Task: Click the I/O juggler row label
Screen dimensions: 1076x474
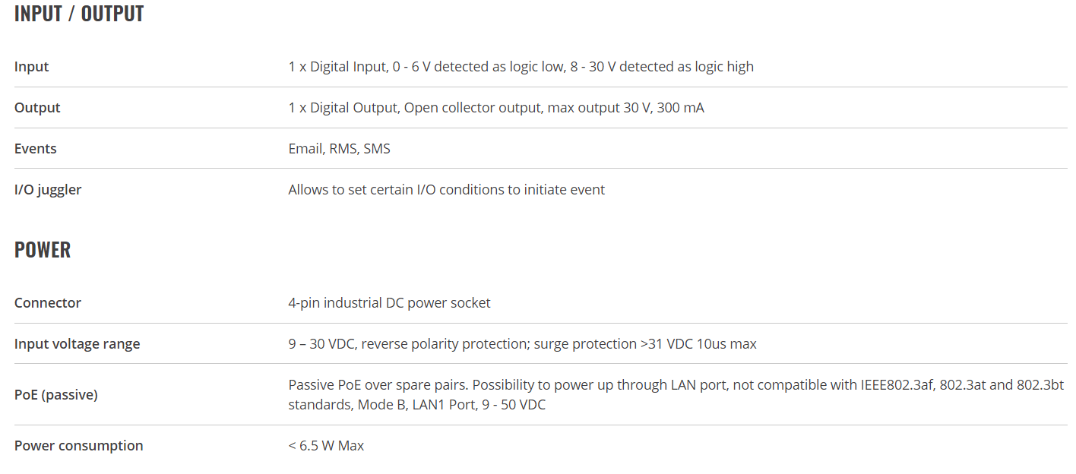Action: (x=48, y=190)
